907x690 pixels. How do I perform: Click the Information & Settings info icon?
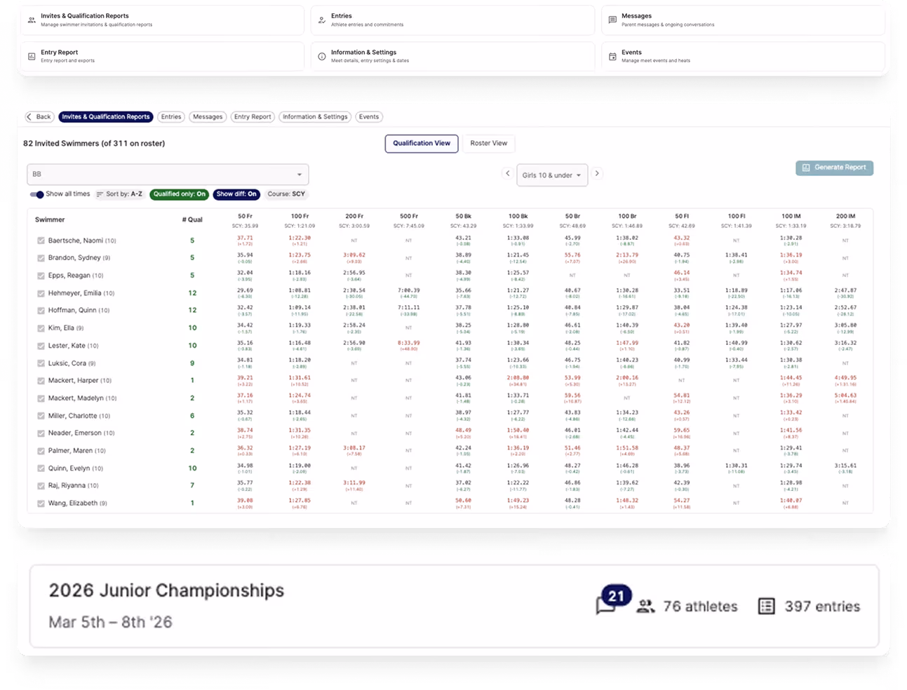point(322,56)
